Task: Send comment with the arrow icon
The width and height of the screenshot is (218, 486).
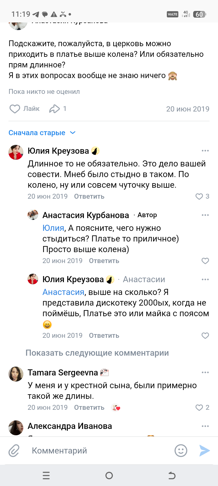Action: pyautogui.click(x=204, y=451)
